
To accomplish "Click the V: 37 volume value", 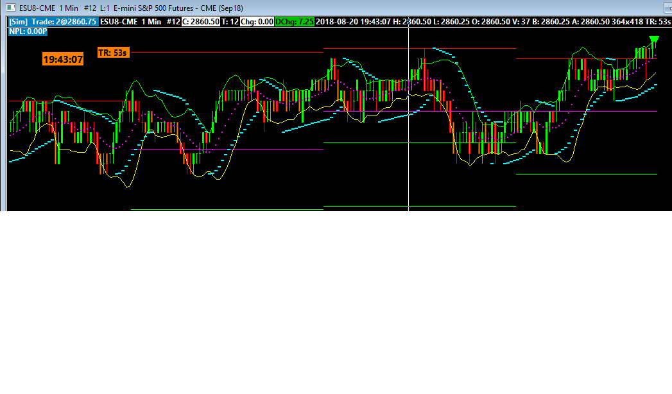I will pyautogui.click(x=521, y=21).
